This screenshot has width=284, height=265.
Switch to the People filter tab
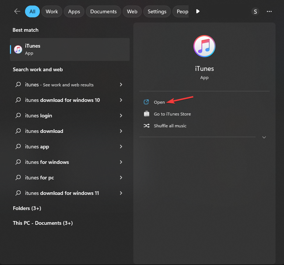[181, 11]
